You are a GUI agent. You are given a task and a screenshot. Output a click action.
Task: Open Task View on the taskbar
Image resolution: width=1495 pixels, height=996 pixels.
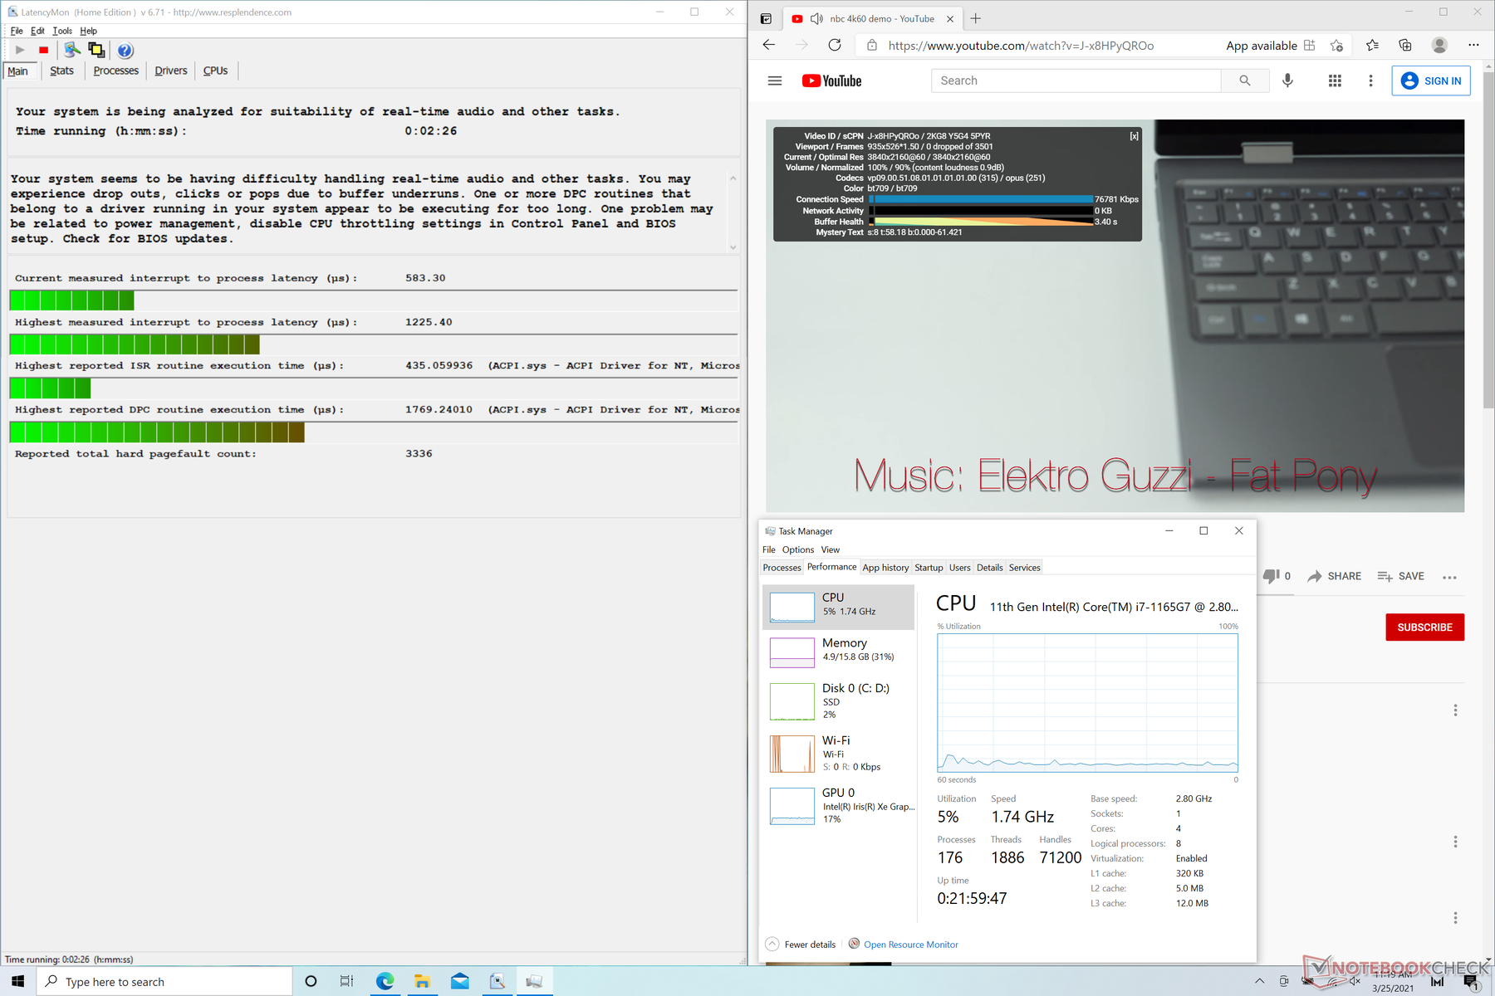[x=346, y=981]
